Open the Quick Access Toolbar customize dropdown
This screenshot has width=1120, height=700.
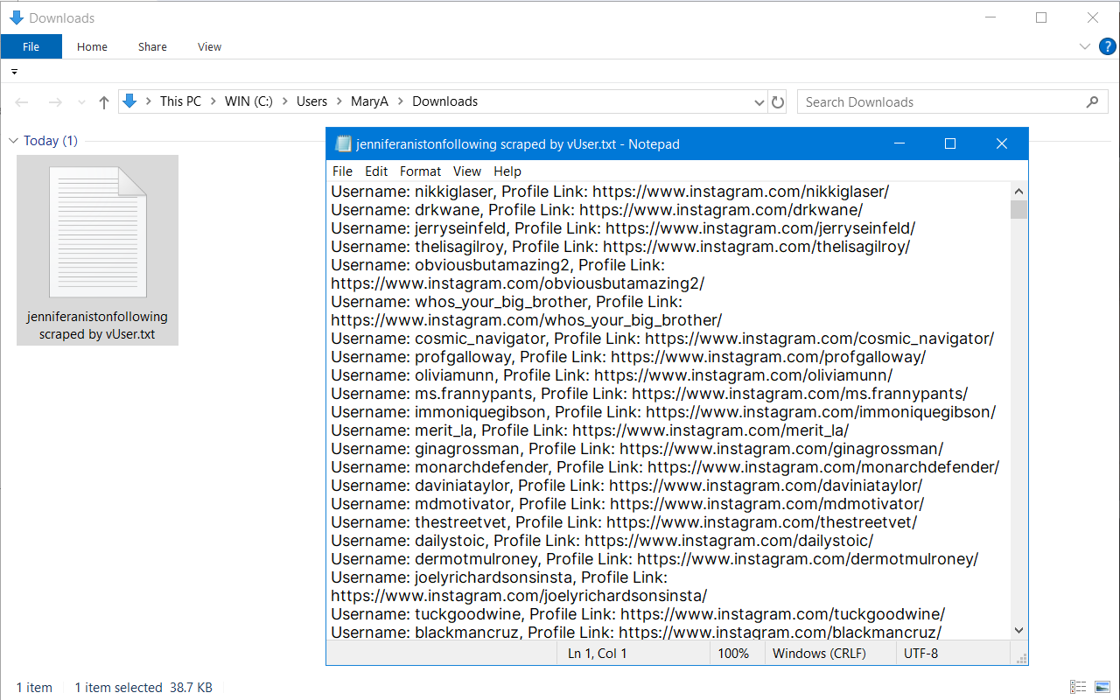(14, 72)
